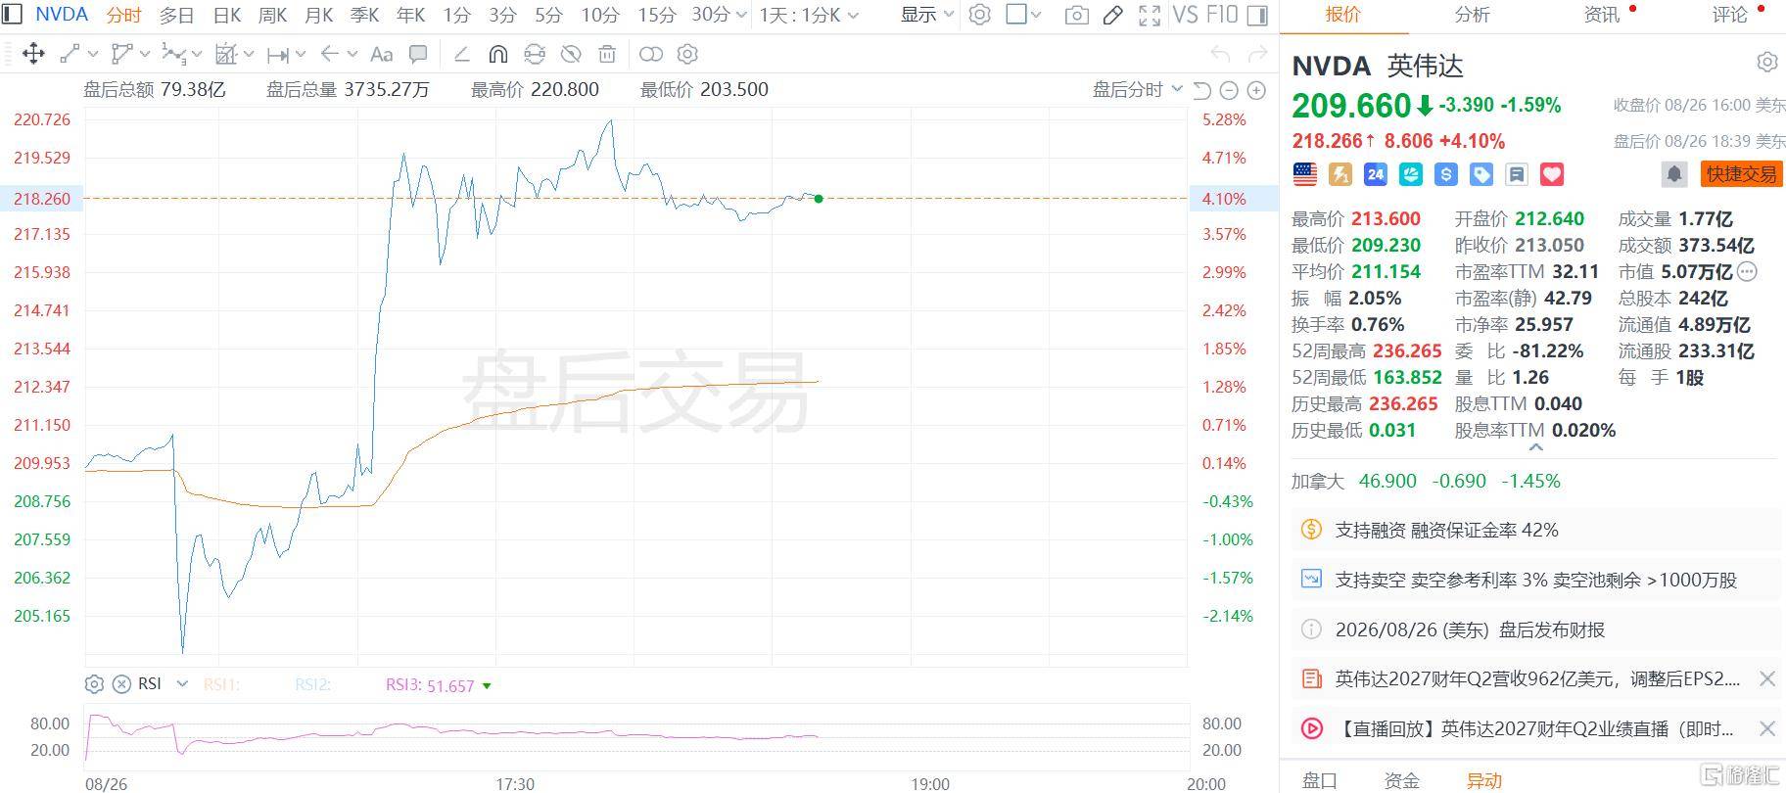Switch to the 多日 multi-day chart
1786x793 pixels.
(176, 15)
